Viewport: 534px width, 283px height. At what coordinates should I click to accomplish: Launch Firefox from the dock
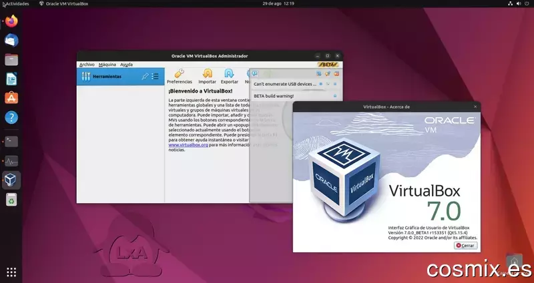(x=11, y=21)
